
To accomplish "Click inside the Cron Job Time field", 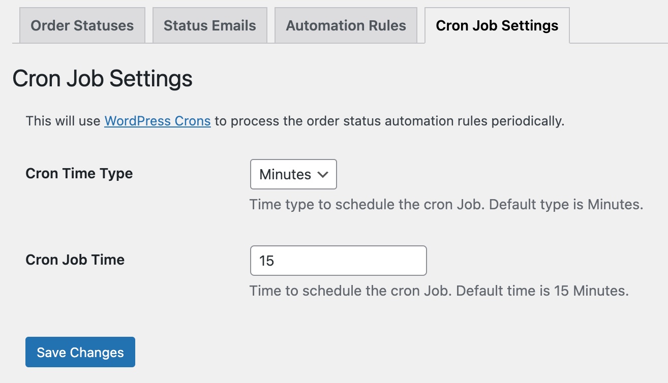I will (338, 260).
